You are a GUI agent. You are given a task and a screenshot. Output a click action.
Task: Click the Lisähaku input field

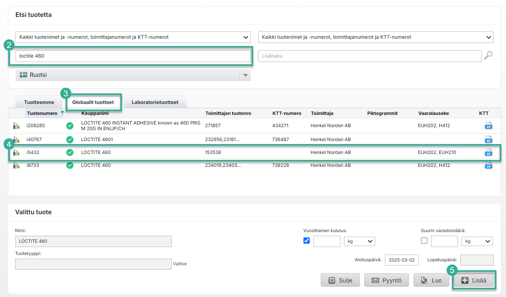[x=369, y=56]
